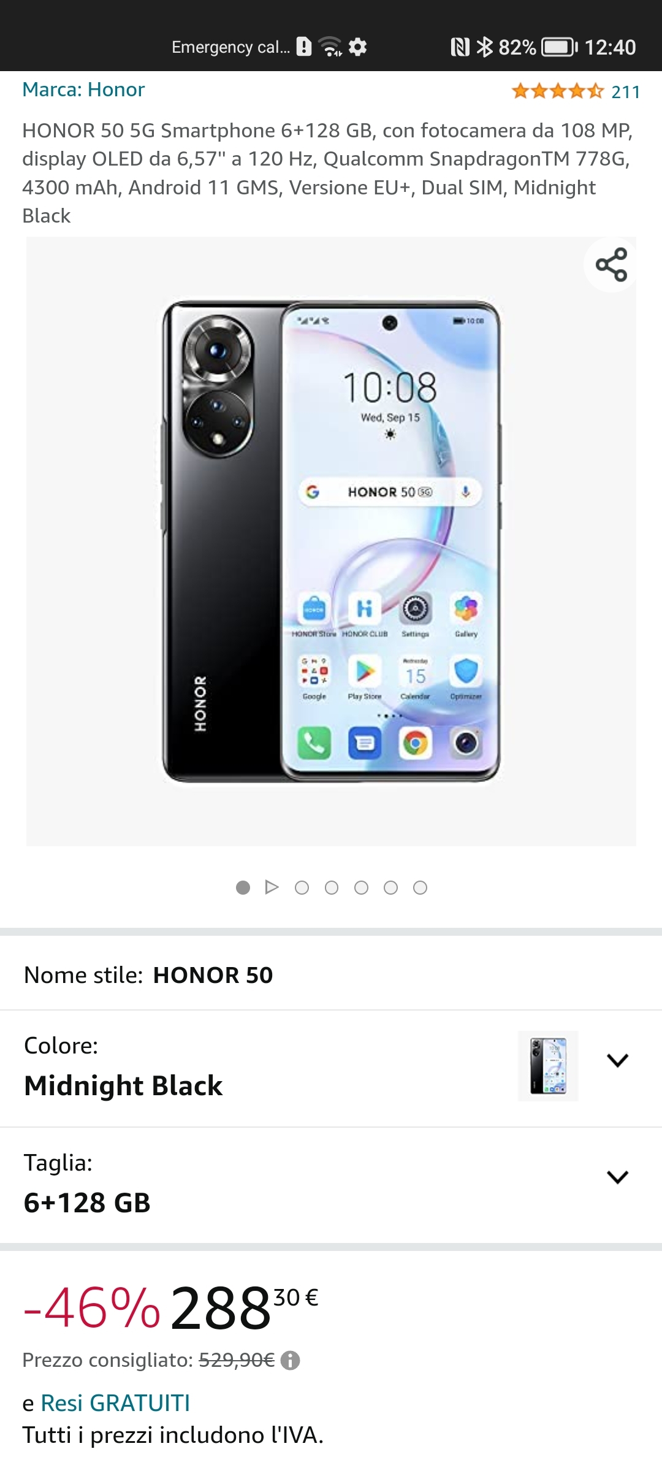Expand the Colore dropdown chevron

pos(617,1060)
